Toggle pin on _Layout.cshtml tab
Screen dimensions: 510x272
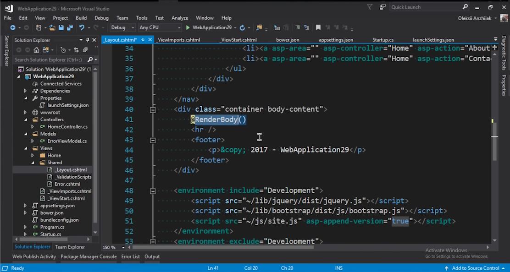[143, 39]
